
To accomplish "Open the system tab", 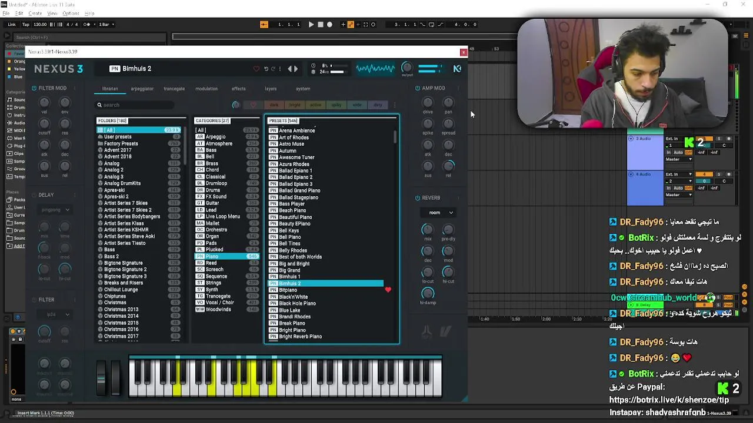I will [x=303, y=89].
